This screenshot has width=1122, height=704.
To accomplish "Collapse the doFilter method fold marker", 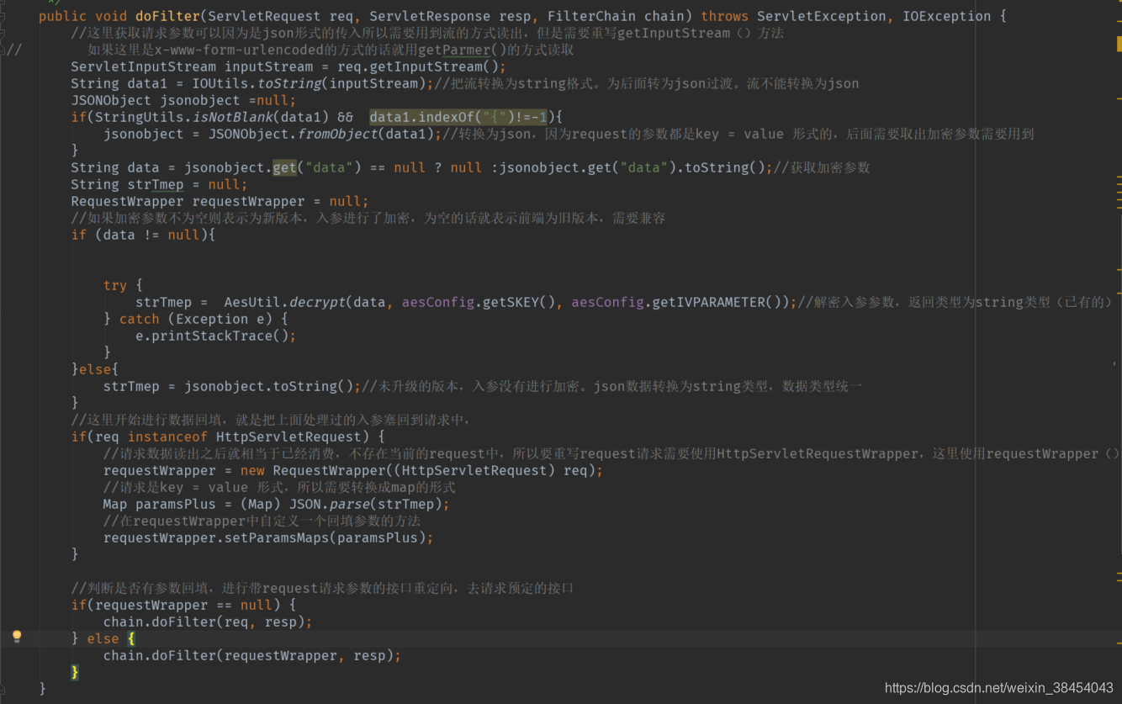I will pos(3,17).
